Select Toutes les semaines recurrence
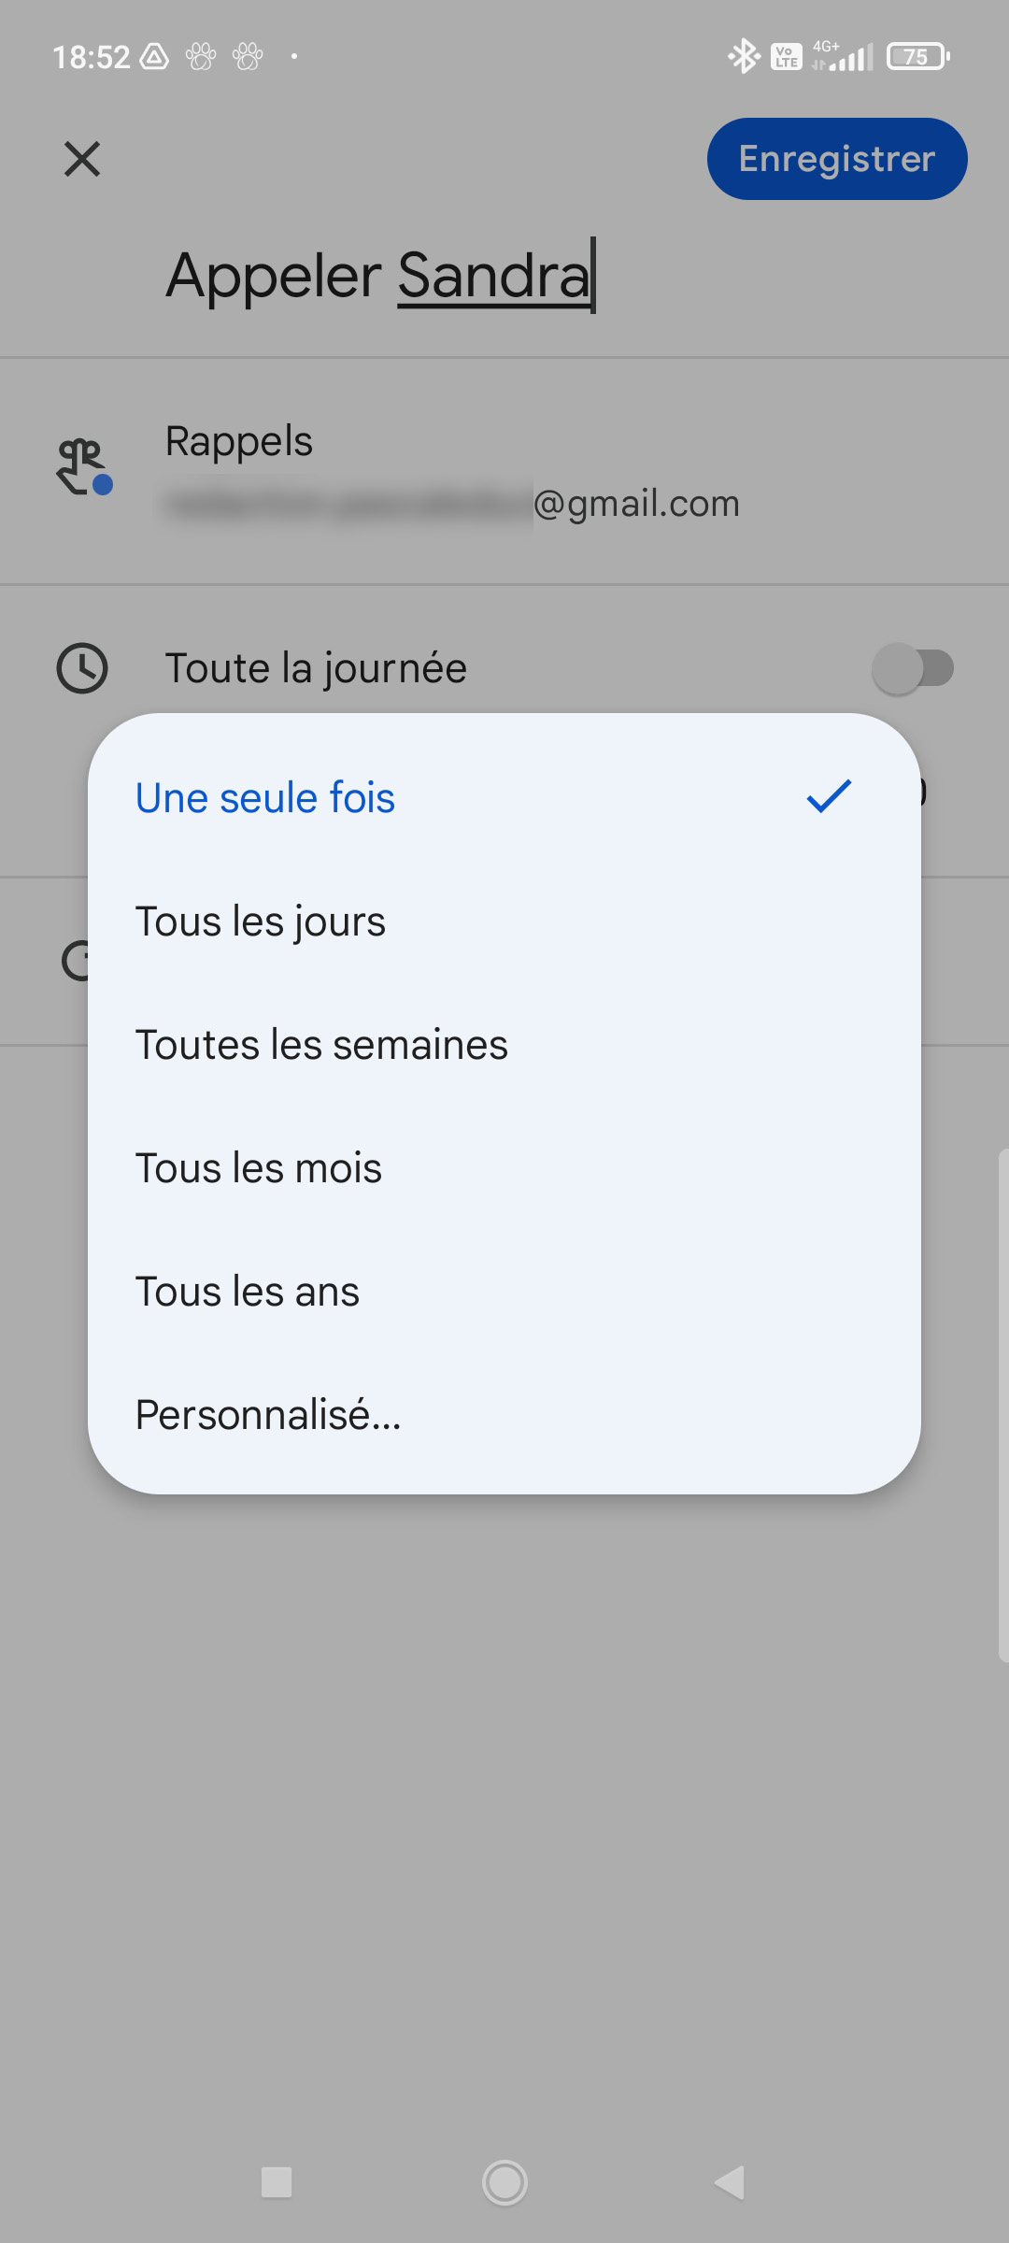The image size is (1009, 2243). pyautogui.click(x=321, y=1045)
